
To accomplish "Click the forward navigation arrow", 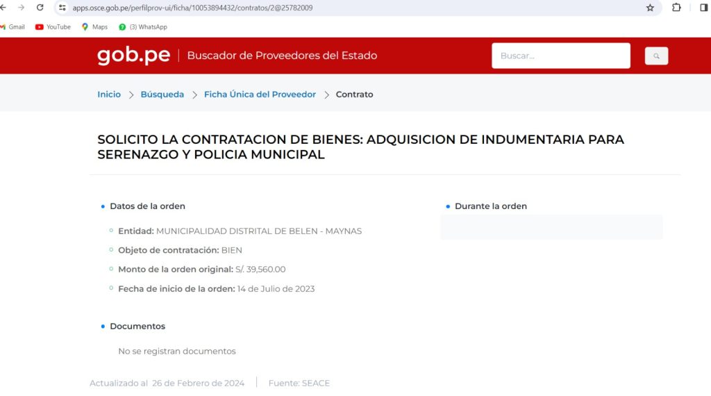I will (x=21, y=8).
